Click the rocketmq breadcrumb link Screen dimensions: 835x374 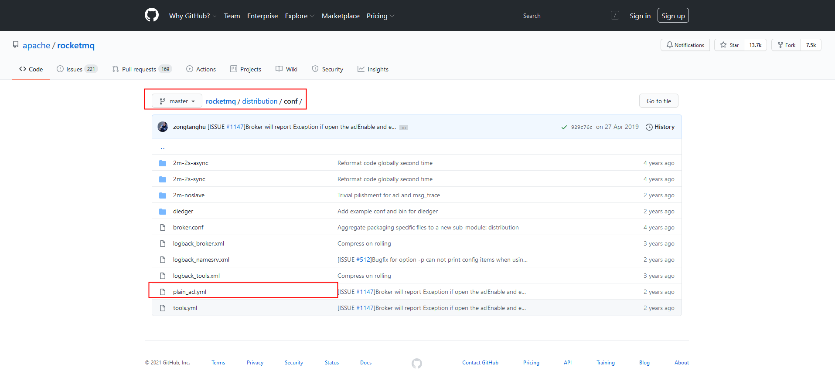(x=221, y=101)
